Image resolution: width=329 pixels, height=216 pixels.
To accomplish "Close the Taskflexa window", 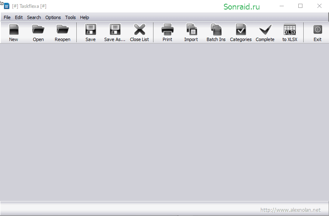I will pos(319,6).
